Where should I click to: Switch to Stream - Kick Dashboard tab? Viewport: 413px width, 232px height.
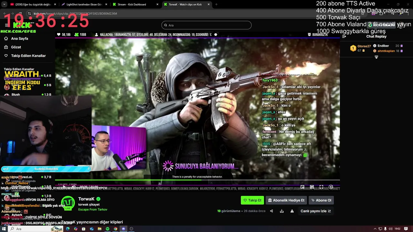tap(136, 5)
